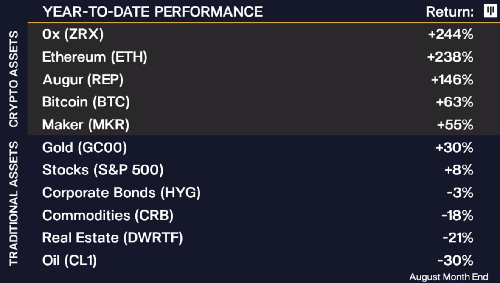Click the Gold (GC00) label
Screen dimensions: 500x283
84,148
